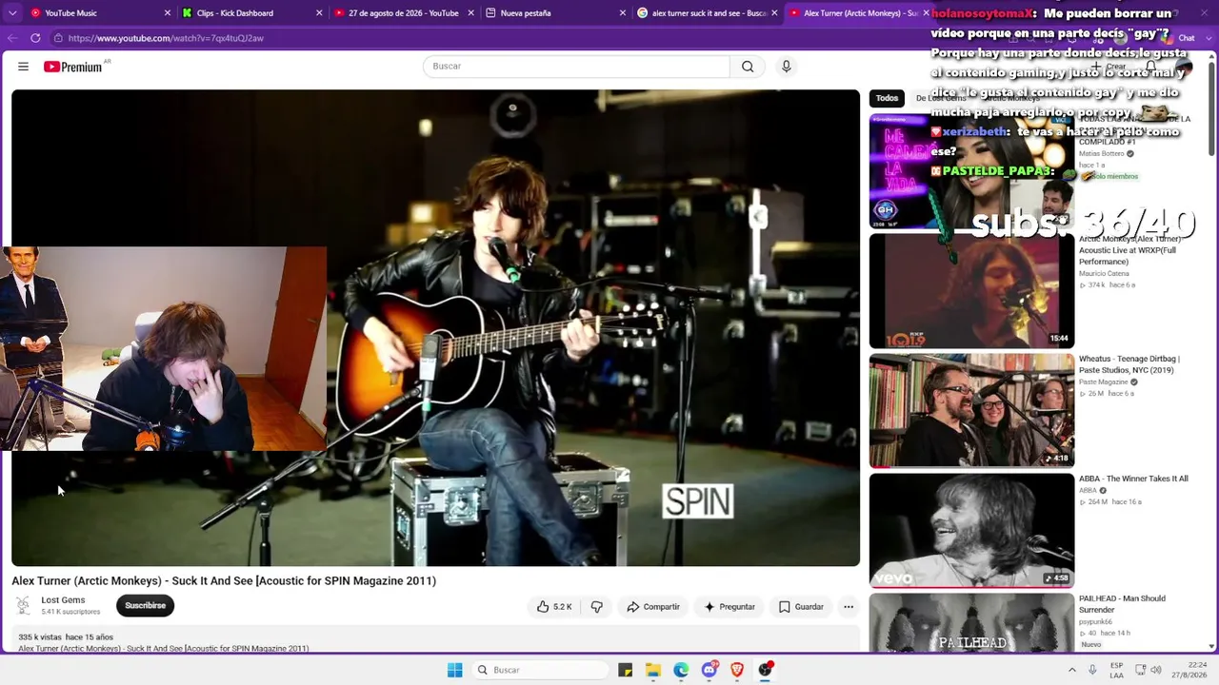
Task: Show hidden system tray icons
Action: coord(1071,670)
